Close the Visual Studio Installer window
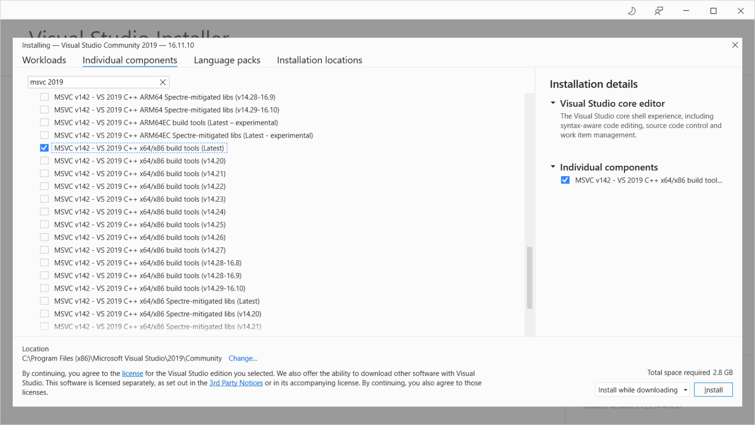The height and width of the screenshot is (425, 755). click(741, 11)
